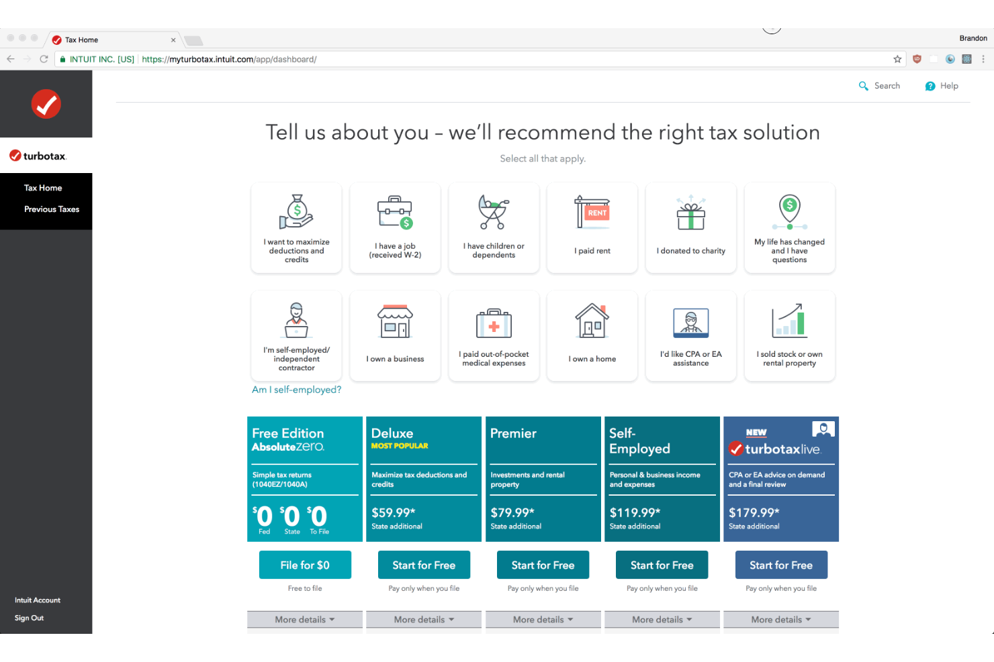Screen dimensions: 994x662
Task: Click the TurboTax red checkmark logo
Action: point(46,104)
